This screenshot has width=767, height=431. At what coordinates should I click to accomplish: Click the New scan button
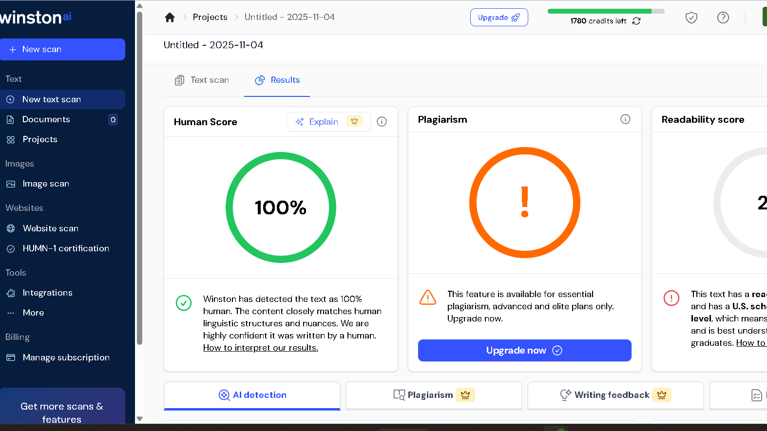(x=62, y=49)
